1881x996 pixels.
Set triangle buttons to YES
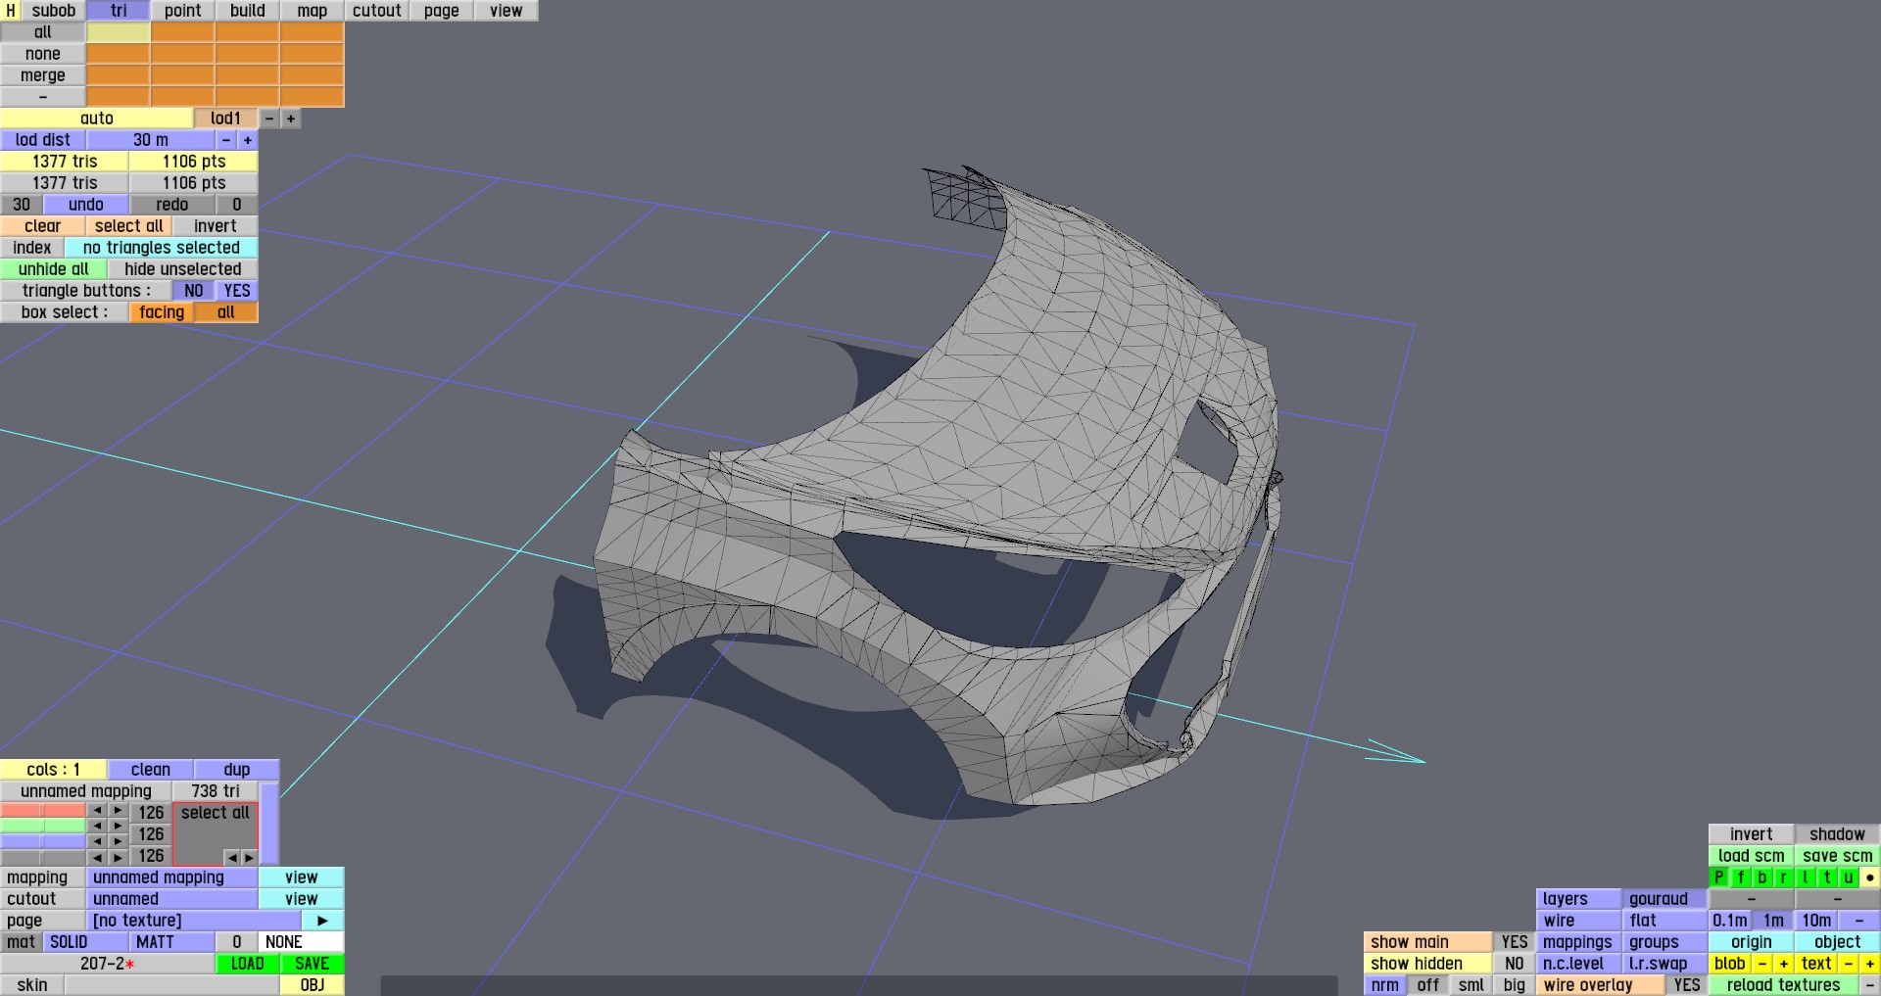pyautogui.click(x=237, y=291)
